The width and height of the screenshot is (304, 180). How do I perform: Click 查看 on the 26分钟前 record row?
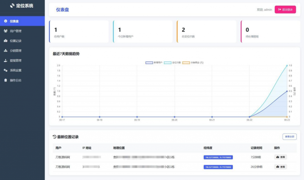280,167
